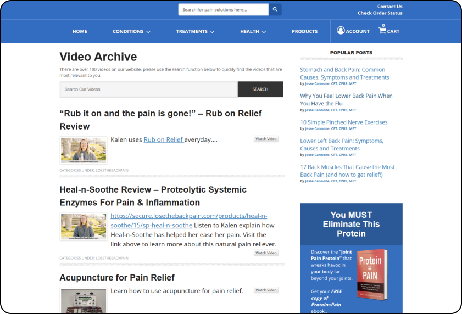
Task: Follow the secure.losethebackpain.com product URL
Action: tap(188, 220)
